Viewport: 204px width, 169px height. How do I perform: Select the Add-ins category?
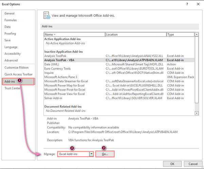tap(18, 82)
